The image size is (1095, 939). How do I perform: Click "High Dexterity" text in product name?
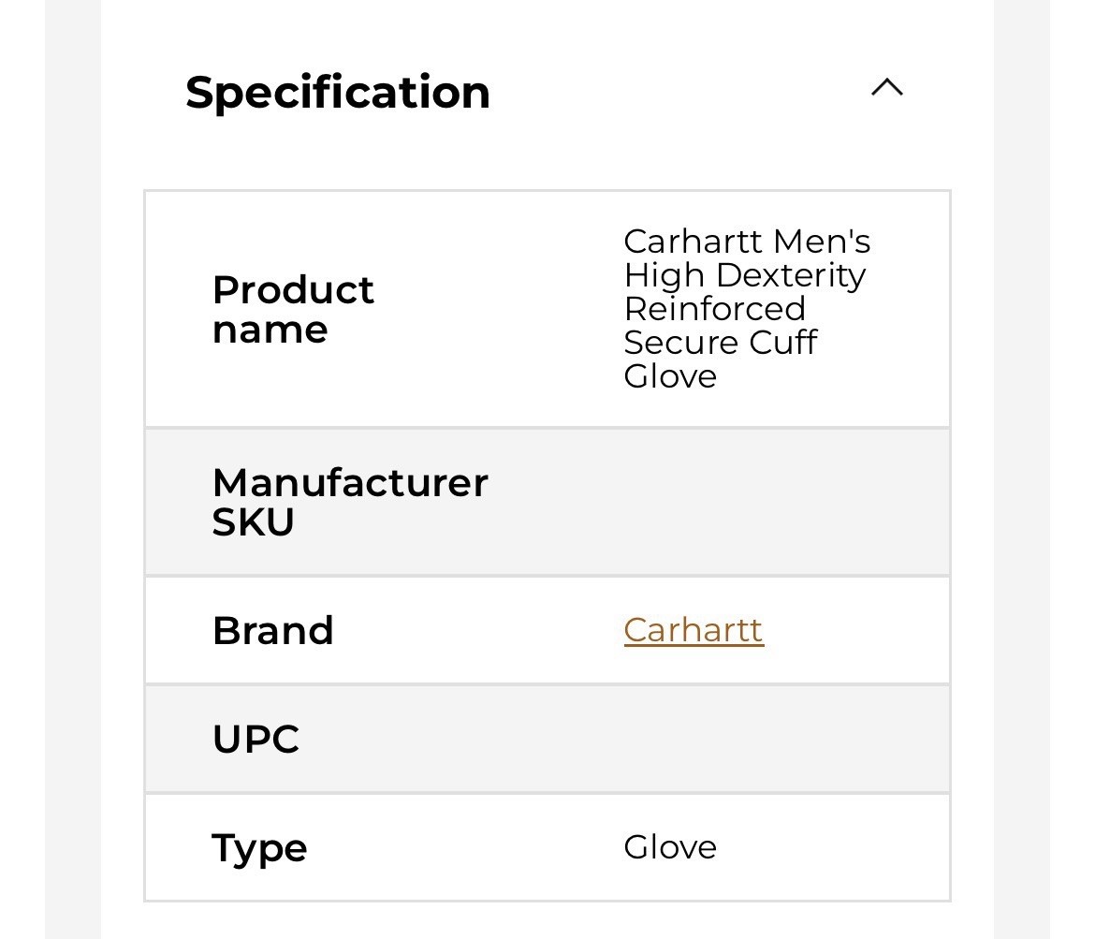coord(744,275)
